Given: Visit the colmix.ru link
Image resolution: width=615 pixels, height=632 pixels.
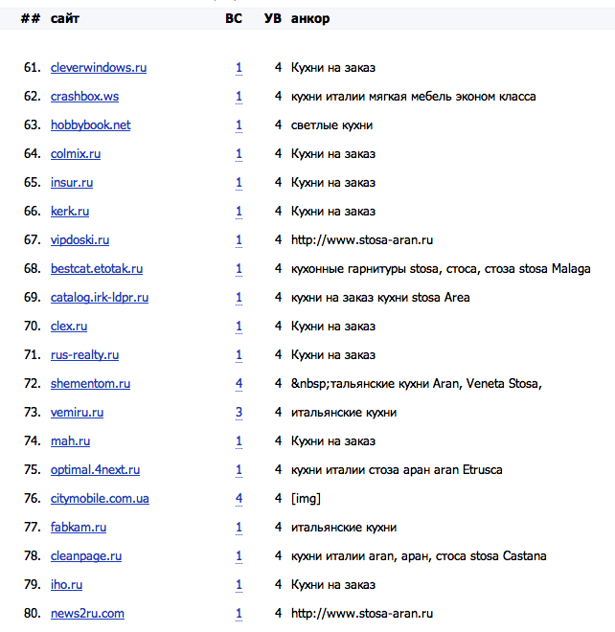Looking at the screenshot, I should pos(76,154).
